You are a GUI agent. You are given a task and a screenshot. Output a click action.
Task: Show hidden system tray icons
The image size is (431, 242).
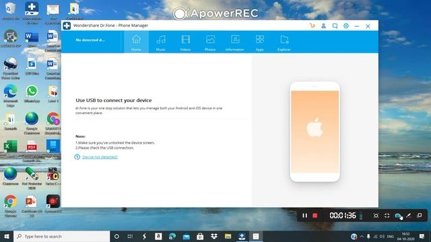point(362,236)
